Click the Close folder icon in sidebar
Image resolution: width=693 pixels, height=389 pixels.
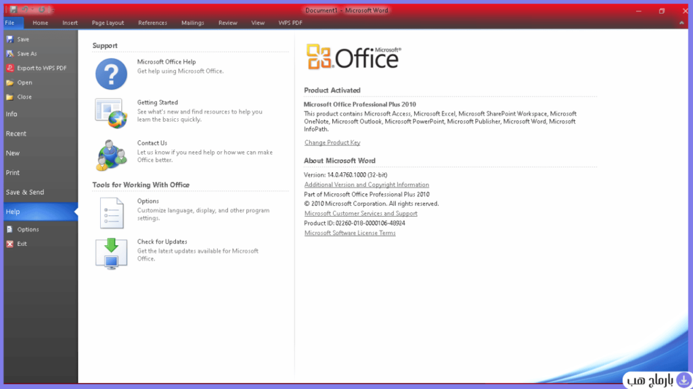coord(9,97)
